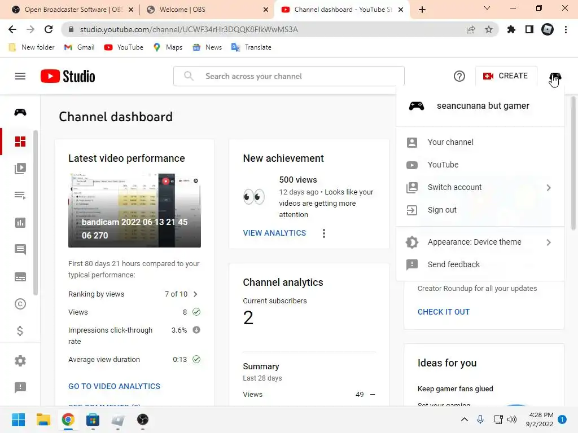Select YouTube in the account menu
Viewport: 578px width, 433px height.
coord(480,165)
